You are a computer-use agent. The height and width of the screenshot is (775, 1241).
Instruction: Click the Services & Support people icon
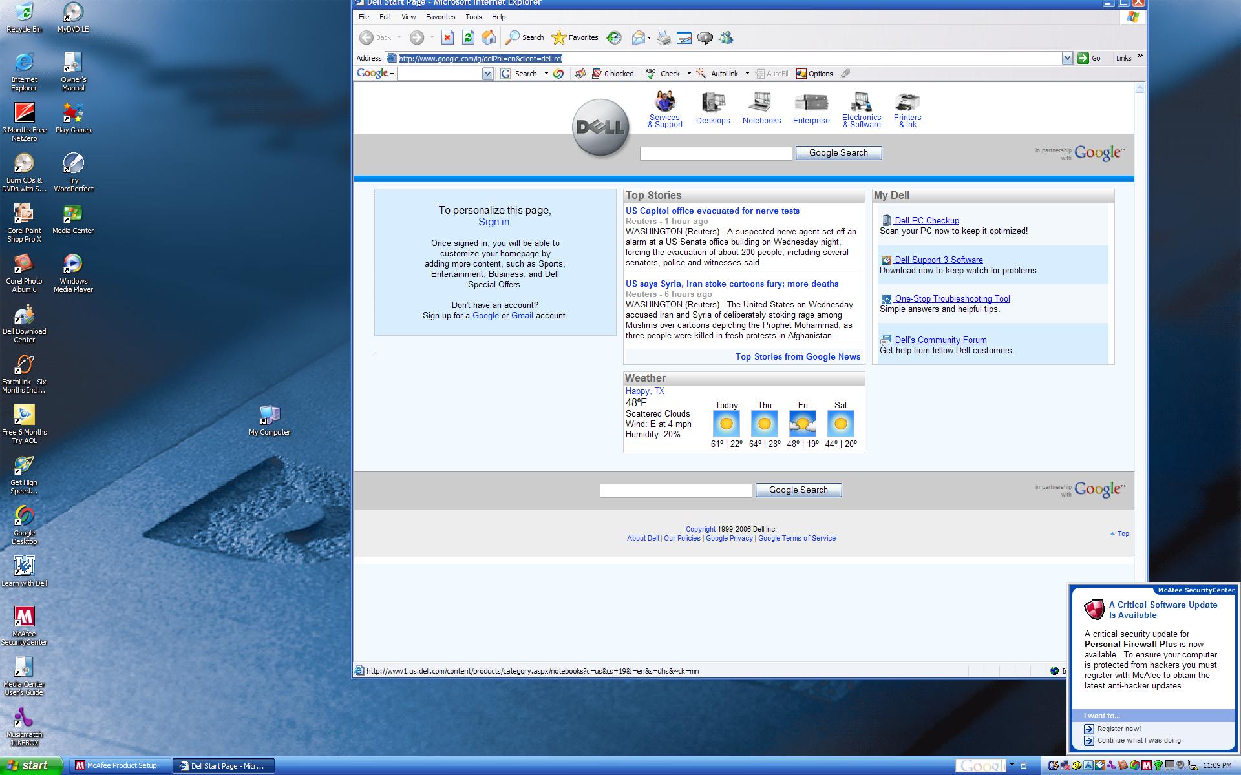point(665,101)
